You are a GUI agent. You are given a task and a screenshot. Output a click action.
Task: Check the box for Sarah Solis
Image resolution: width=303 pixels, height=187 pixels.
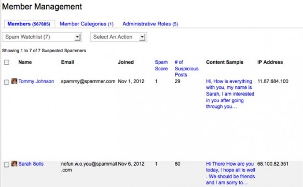[x=7, y=165]
